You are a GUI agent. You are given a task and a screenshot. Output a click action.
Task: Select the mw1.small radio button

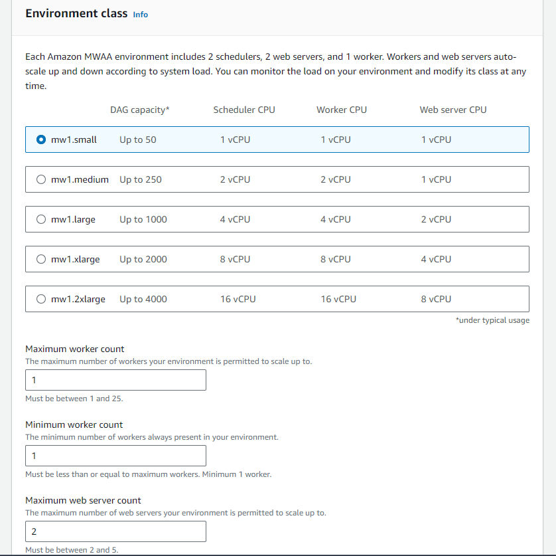tap(41, 139)
